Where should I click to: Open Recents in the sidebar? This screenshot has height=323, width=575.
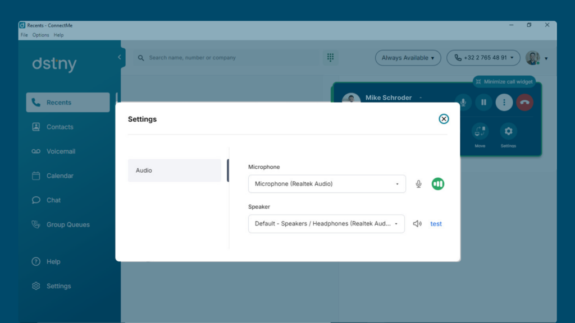pos(68,103)
